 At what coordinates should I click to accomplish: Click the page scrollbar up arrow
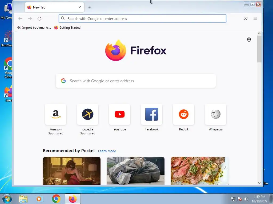(259, 33)
